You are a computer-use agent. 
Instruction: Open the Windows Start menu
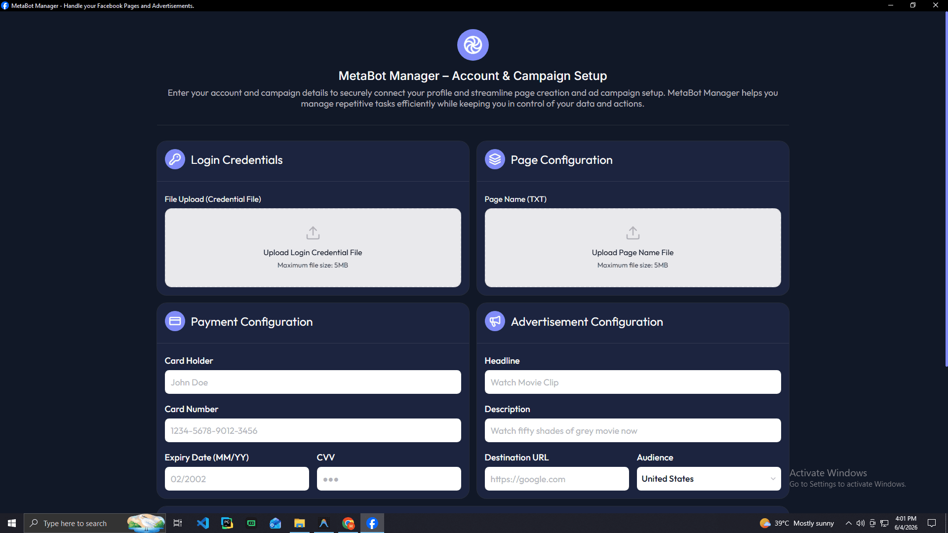[x=12, y=523]
